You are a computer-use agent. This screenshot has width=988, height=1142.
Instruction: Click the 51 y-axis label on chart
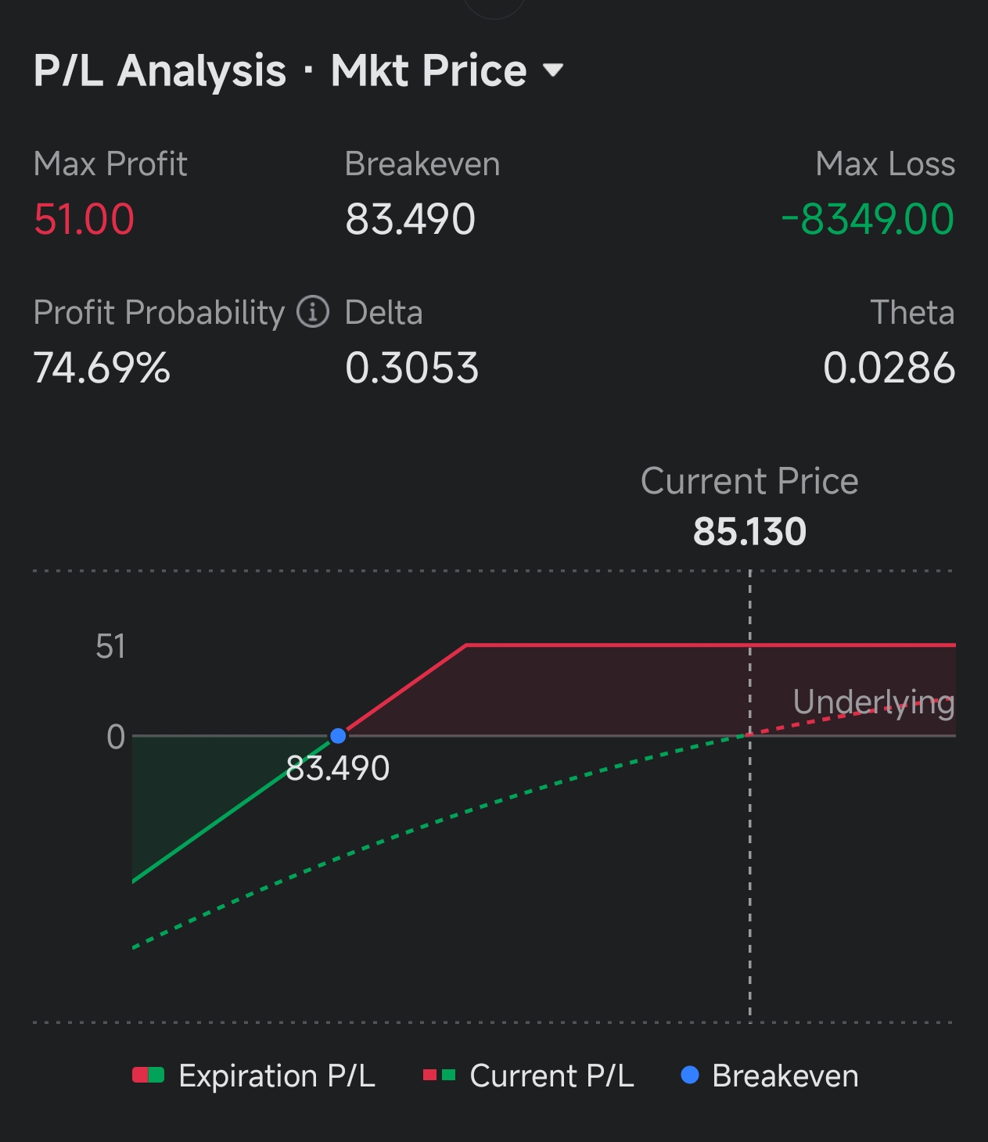(110, 647)
